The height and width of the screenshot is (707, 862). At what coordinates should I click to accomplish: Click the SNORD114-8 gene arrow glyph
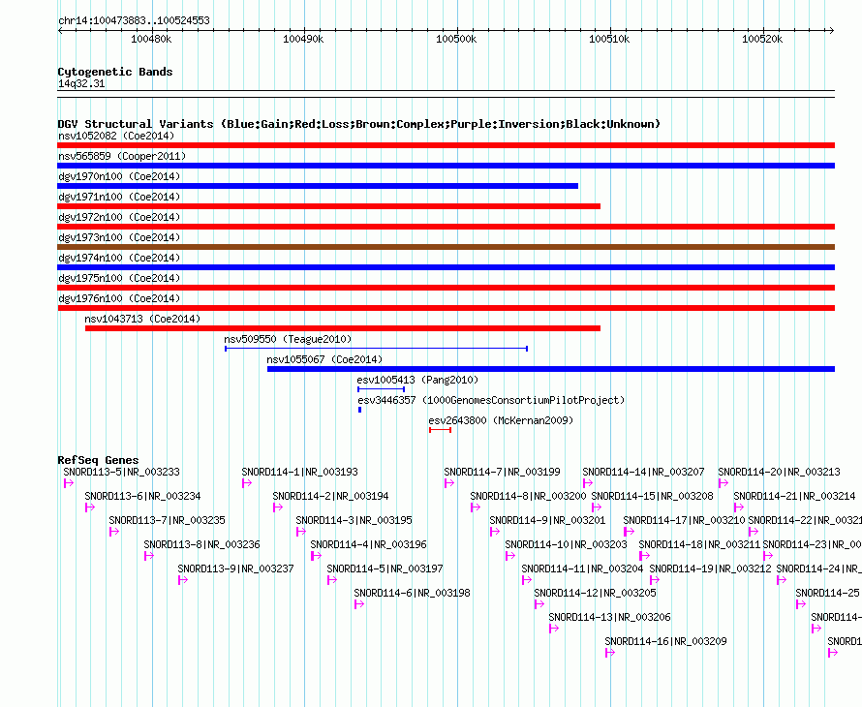475,507
